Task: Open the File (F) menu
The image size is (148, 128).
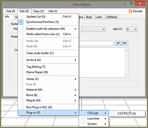Action: click(x=11, y=11)
